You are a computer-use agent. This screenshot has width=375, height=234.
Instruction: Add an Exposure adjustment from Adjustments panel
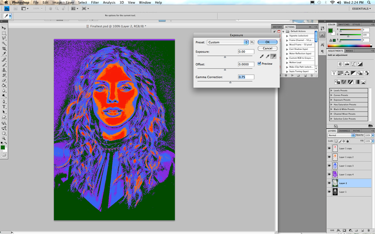(360, 64)
